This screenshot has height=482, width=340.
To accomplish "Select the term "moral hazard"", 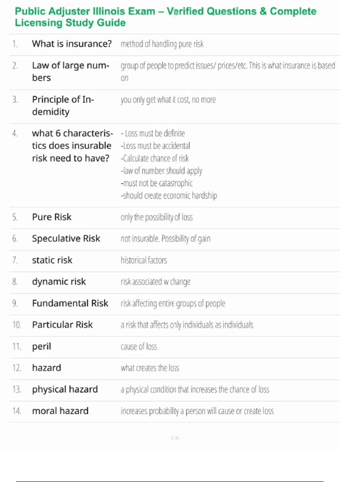I will coord(60,411).
